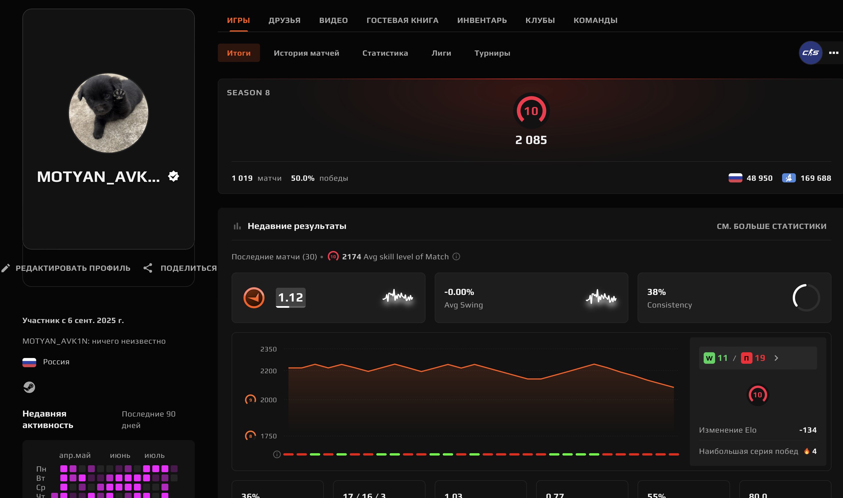The height and width of the screenshot is (498, 843).
Task: Open the CS2 game selector icon
Action: (x=811, y=53)
